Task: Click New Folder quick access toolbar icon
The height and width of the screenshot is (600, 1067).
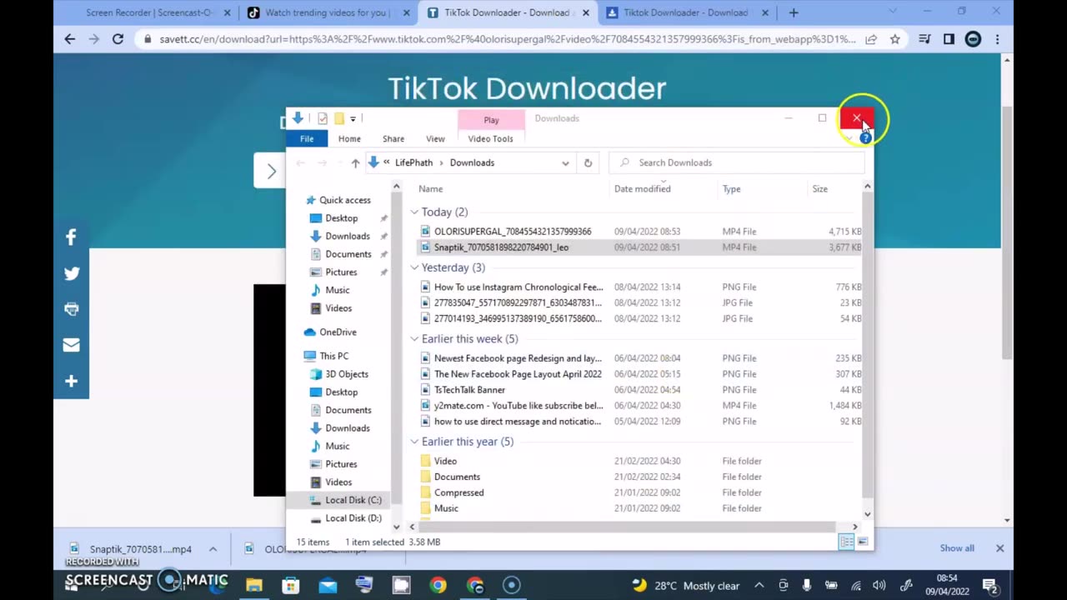Action: coord(339,118)
